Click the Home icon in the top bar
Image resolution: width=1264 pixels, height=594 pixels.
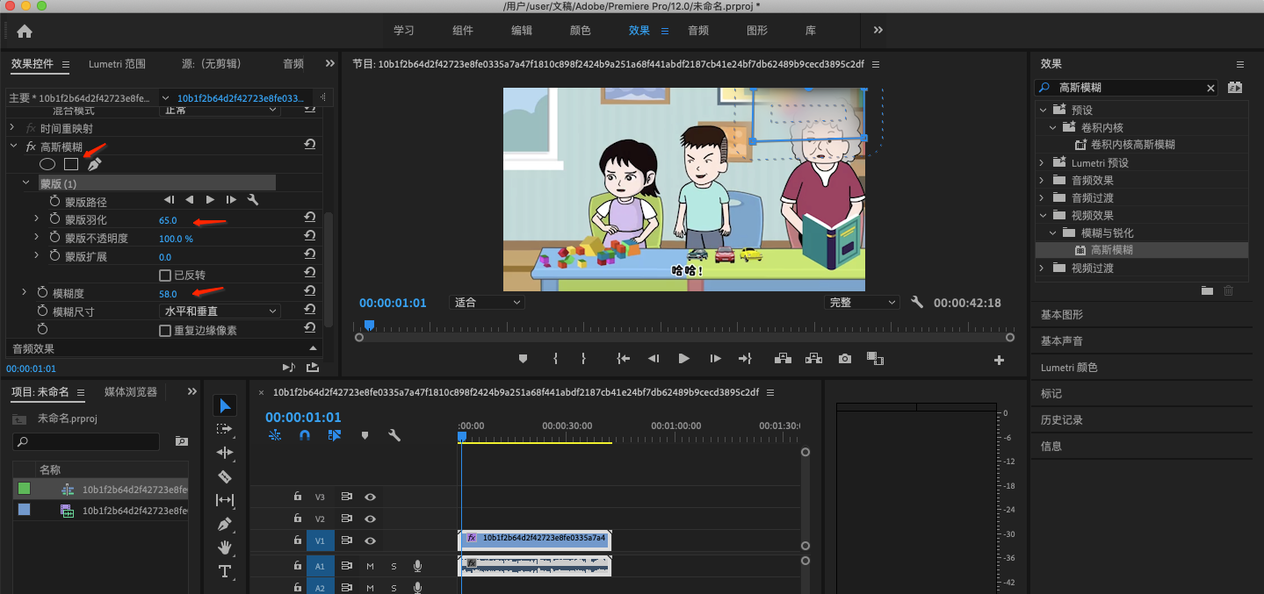(x=25, y=32)
